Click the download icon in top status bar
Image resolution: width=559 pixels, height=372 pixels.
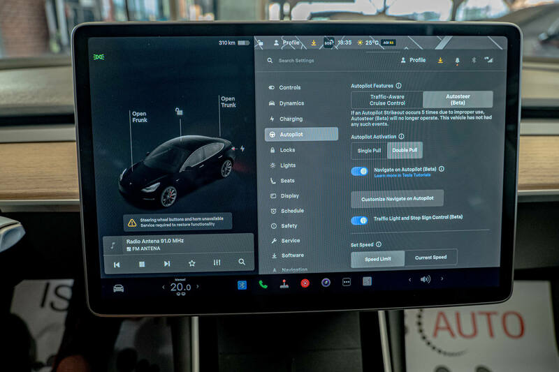coord(314,43)
